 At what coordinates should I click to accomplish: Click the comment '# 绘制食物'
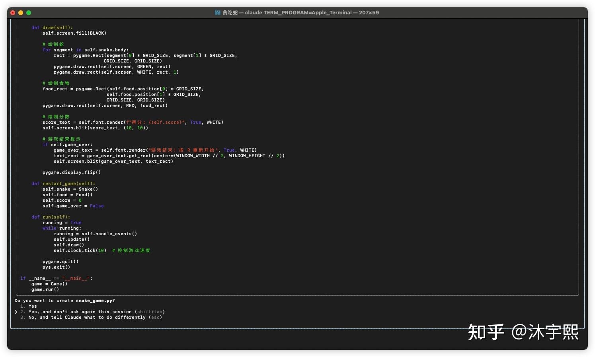point(56,83)
